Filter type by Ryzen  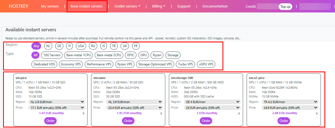click(157, 55)
